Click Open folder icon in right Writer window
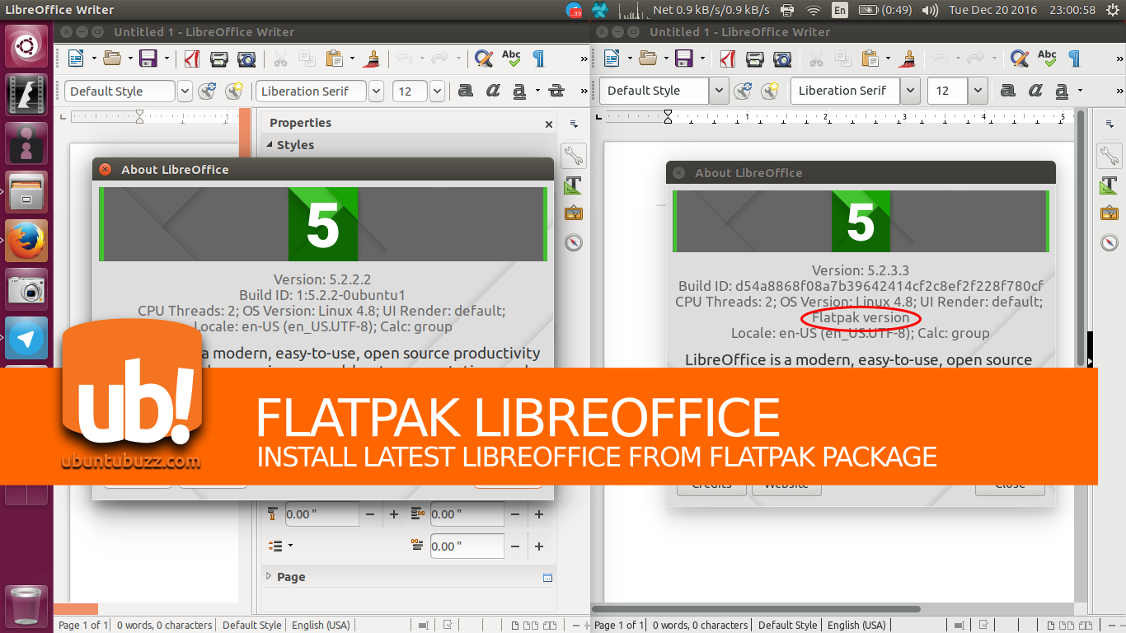The image size is (1126, 633). (648, 59)
